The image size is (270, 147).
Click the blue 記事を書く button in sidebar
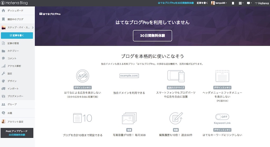tap(17, 35)
